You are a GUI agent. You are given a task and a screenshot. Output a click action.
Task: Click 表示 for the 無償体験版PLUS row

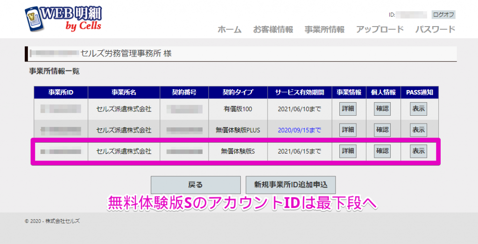click(x=419, y=130)
